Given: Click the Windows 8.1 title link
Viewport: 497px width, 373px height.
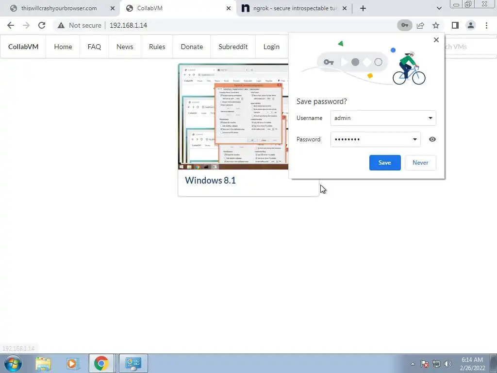Looking at the screenshot, I should (210, 180).
